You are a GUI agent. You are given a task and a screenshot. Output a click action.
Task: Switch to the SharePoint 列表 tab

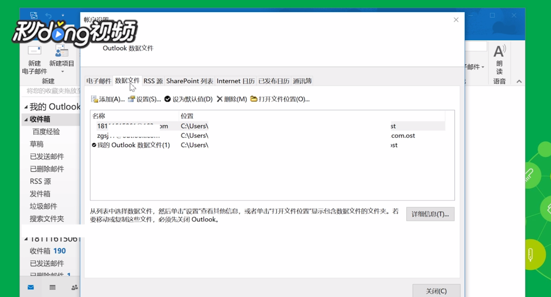pos(189,81)
